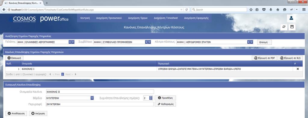The image size is (308, 118).
Task: Go to page 1 in pager
Action: [63, 74]
